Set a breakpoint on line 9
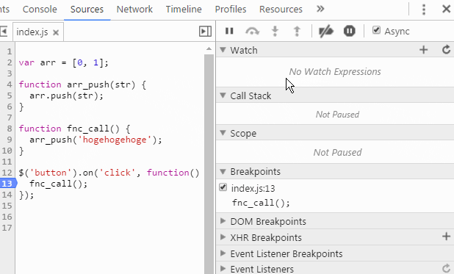 [10, 140]
